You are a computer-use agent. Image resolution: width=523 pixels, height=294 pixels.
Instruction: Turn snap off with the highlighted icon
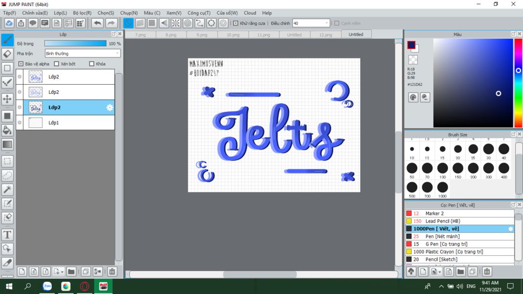(128, 23)
